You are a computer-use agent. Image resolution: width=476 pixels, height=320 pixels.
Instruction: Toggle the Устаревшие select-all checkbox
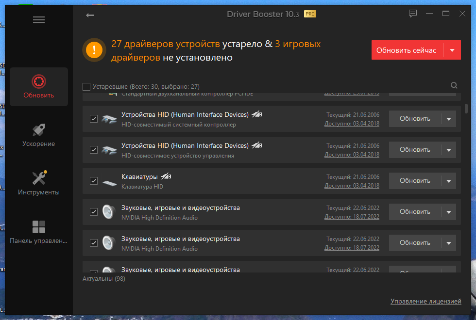86,87
